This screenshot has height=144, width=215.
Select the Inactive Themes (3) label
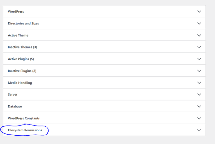[22, 47]
